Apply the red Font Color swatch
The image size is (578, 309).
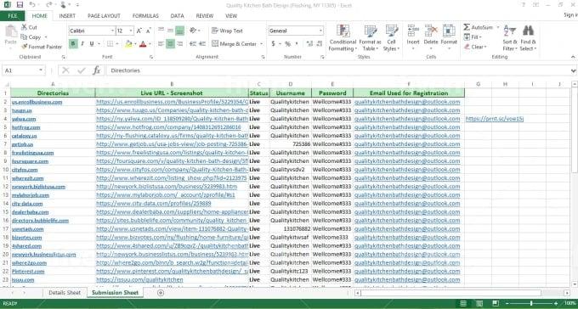pos(143,44)
